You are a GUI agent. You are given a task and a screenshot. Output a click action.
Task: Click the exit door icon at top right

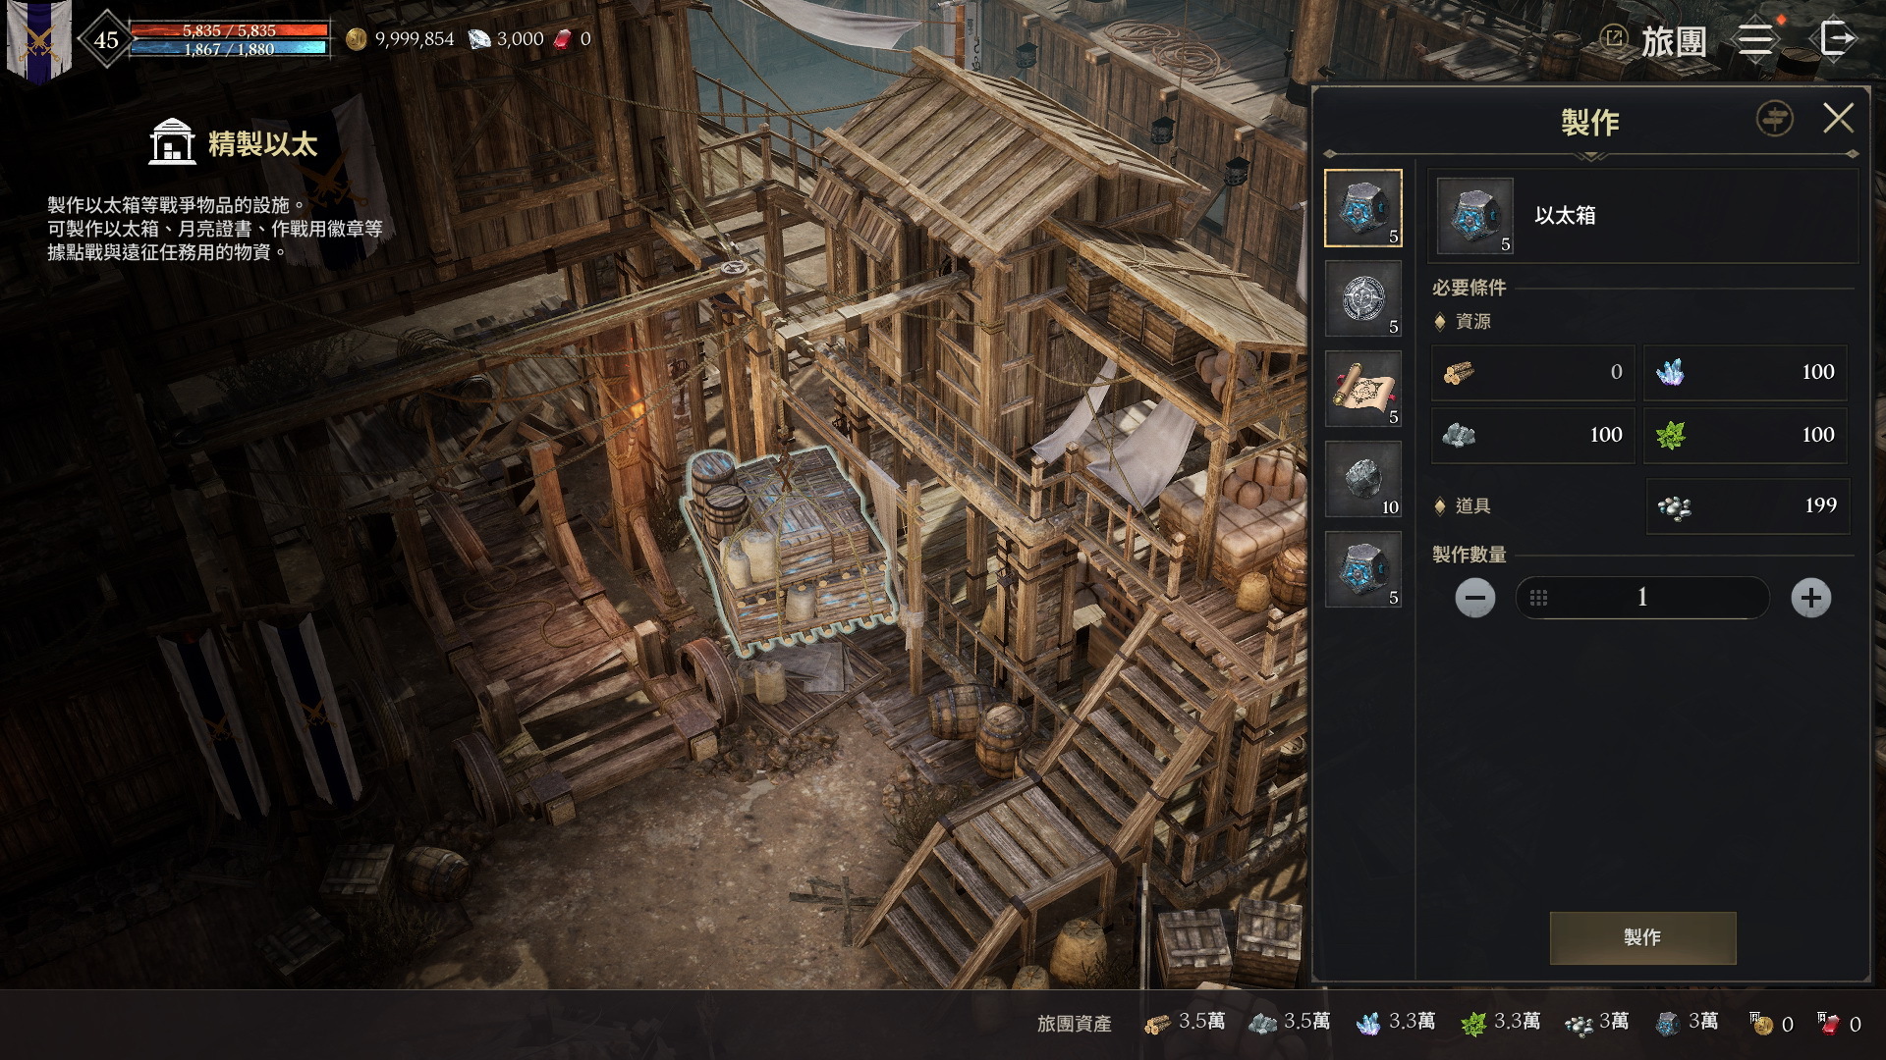[x=1834, y=40]
